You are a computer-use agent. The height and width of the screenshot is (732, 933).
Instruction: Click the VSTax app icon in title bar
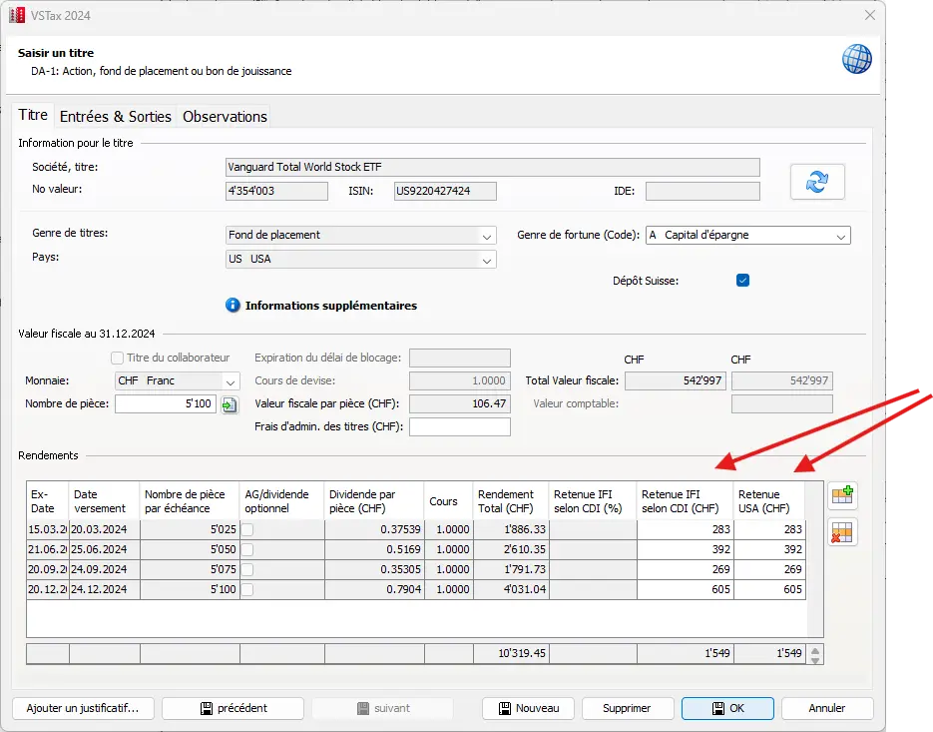[16, 16]
